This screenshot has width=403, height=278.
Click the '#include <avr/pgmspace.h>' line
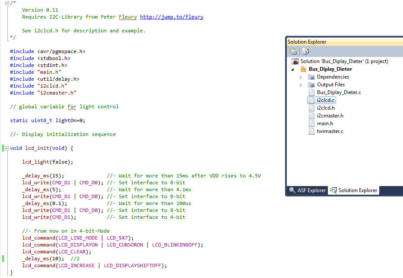click(x=48, y=51)
